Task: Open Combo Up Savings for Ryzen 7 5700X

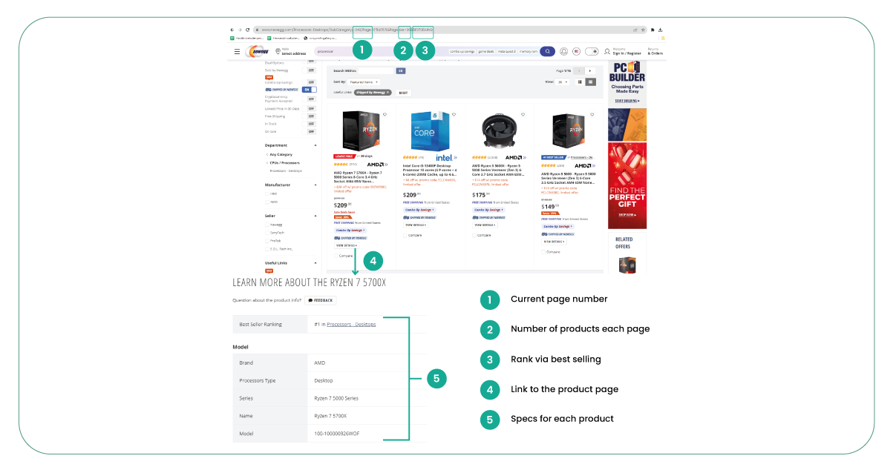Action: pos(350,230)
